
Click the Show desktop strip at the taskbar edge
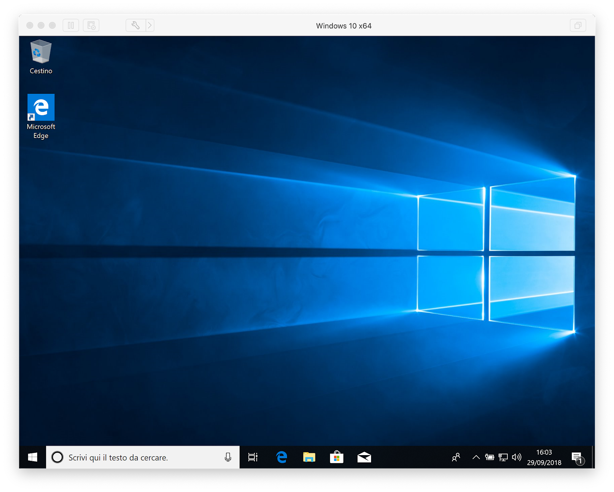coord(593,457)
